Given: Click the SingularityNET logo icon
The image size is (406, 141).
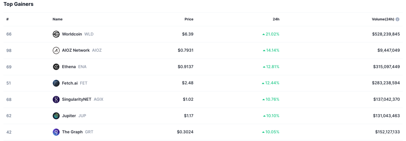Looking at the screenshot, I should pyautogui.click(x=56, y=99).
